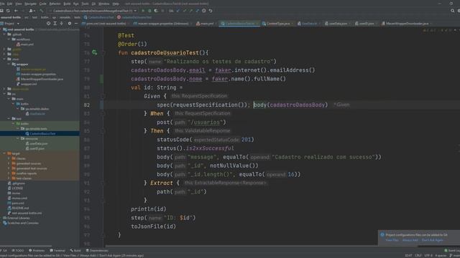Image resolution: width=460 pixels, height=258 pixels.
Task: Switch to the ContentType.java editor tab
Action: (x=277, y=24)
